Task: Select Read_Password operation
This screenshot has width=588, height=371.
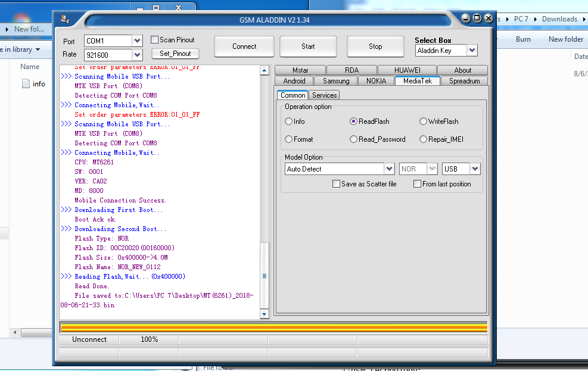Action: coord(353,139)
